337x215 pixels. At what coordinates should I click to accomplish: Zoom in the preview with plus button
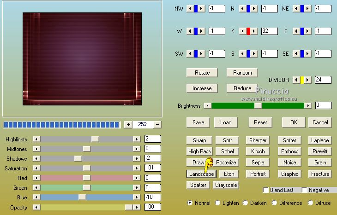128,124
